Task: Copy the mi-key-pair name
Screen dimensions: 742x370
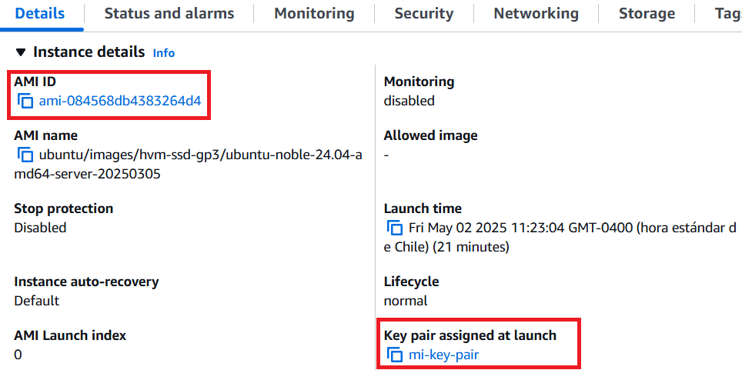Action: coord(395,355)
